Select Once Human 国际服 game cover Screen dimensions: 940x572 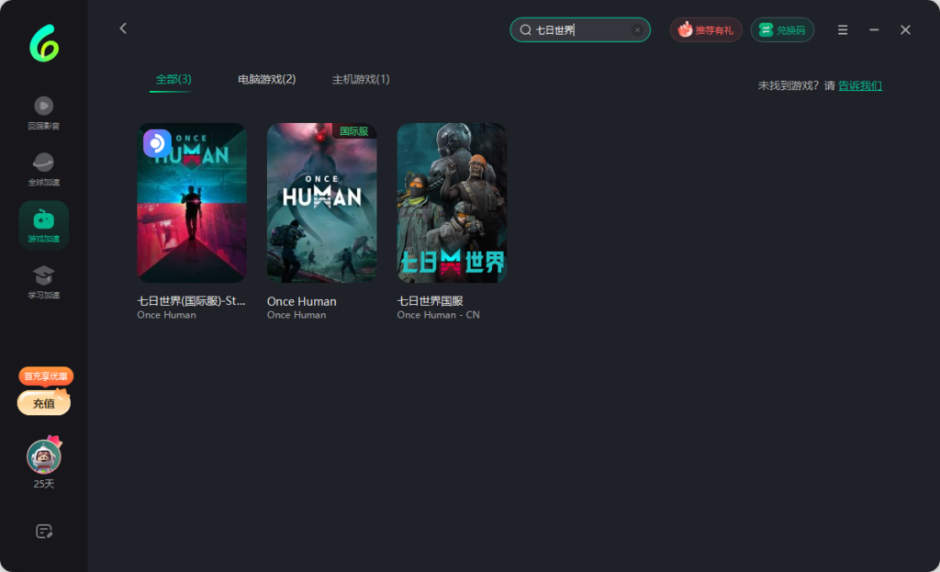(x=321, y=203)
